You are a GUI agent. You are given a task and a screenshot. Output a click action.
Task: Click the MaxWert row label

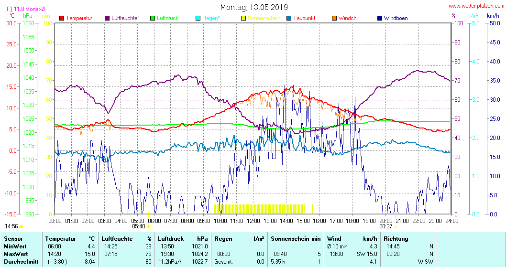(x=16, y=254)
